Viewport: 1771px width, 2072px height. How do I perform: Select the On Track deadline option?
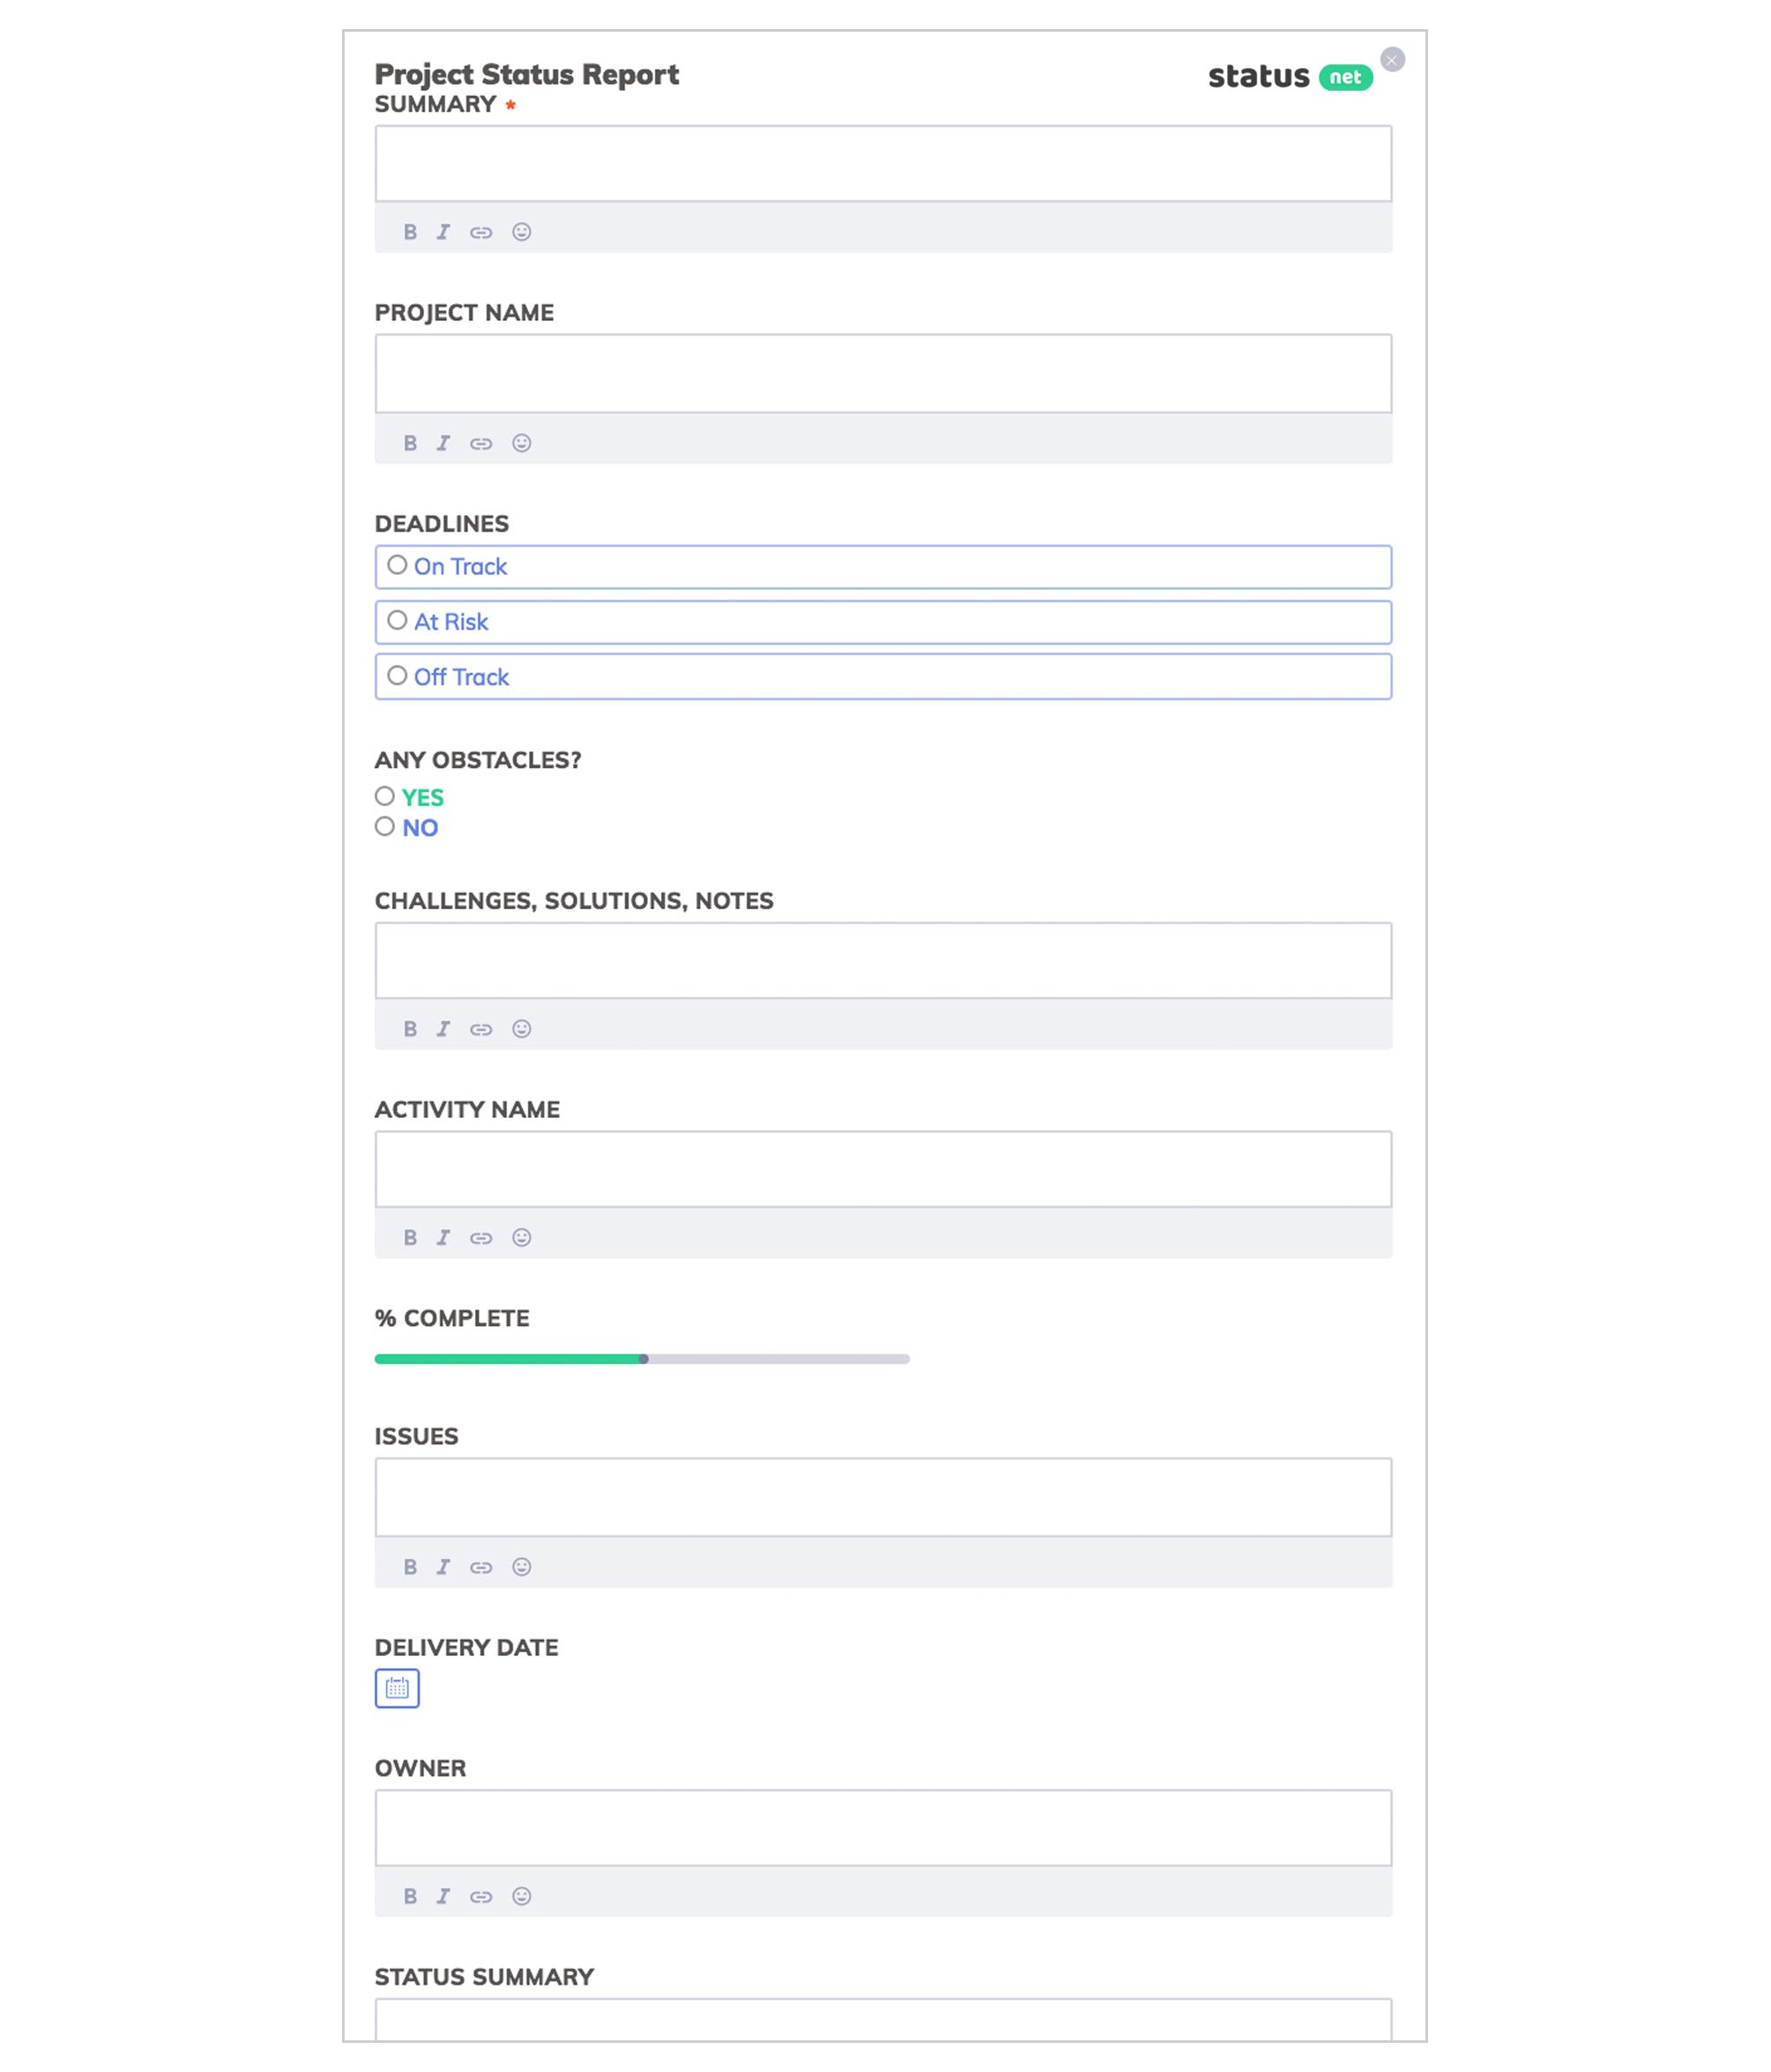pos(397,566)
